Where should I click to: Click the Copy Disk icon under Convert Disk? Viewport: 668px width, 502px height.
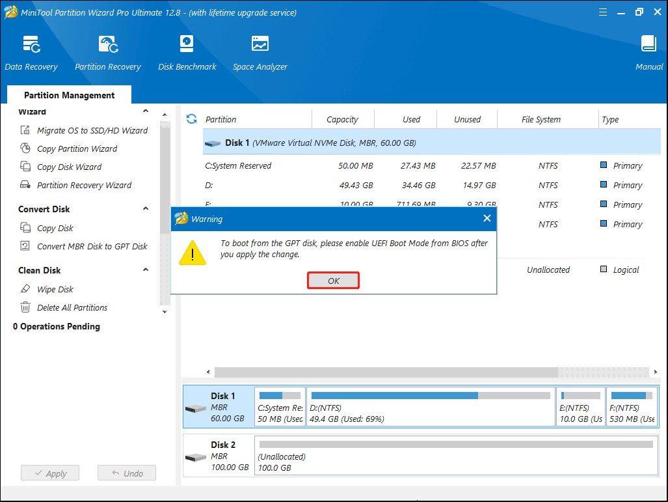tap(25, 228)
